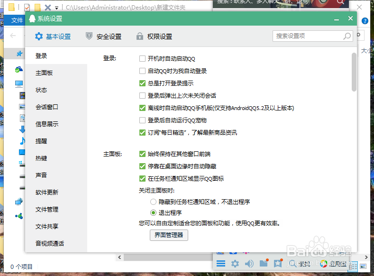The image size is (374, 276).
Task: Click the settings dialog vertical scrollbar
Action: [x=354, y=72]
